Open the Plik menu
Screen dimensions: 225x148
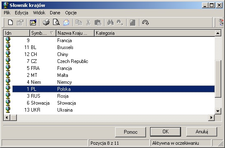click(7, 13)
